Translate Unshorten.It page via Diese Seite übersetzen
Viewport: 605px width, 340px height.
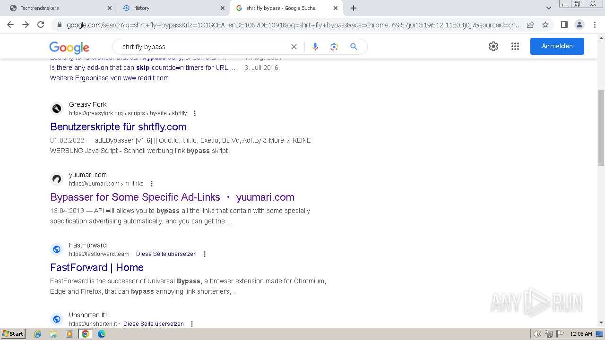pyautogui.click(x=154, y=324)
